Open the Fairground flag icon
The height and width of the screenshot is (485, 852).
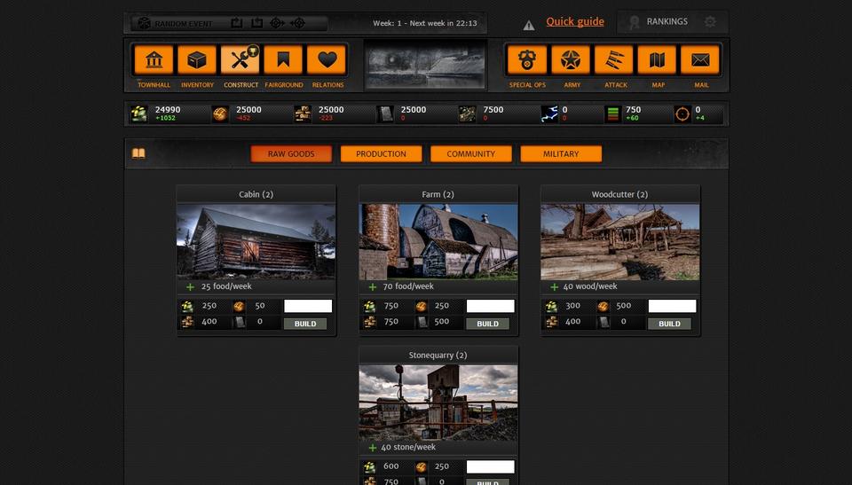point(283,60)
